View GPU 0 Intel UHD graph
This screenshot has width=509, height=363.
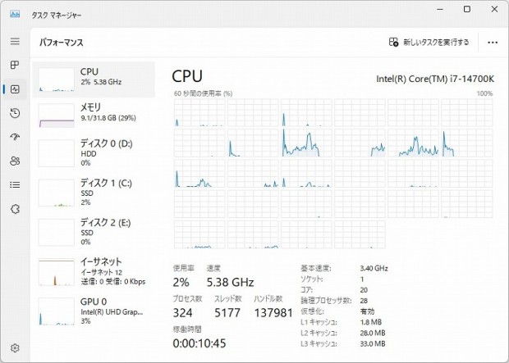[x=93, y=311]
